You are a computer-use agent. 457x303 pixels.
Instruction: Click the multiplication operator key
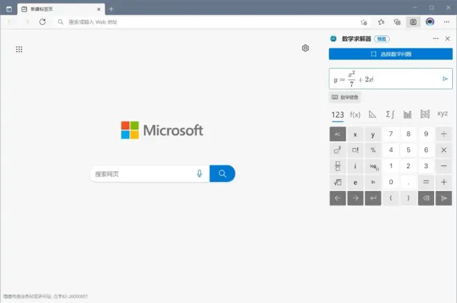(444, 150)
